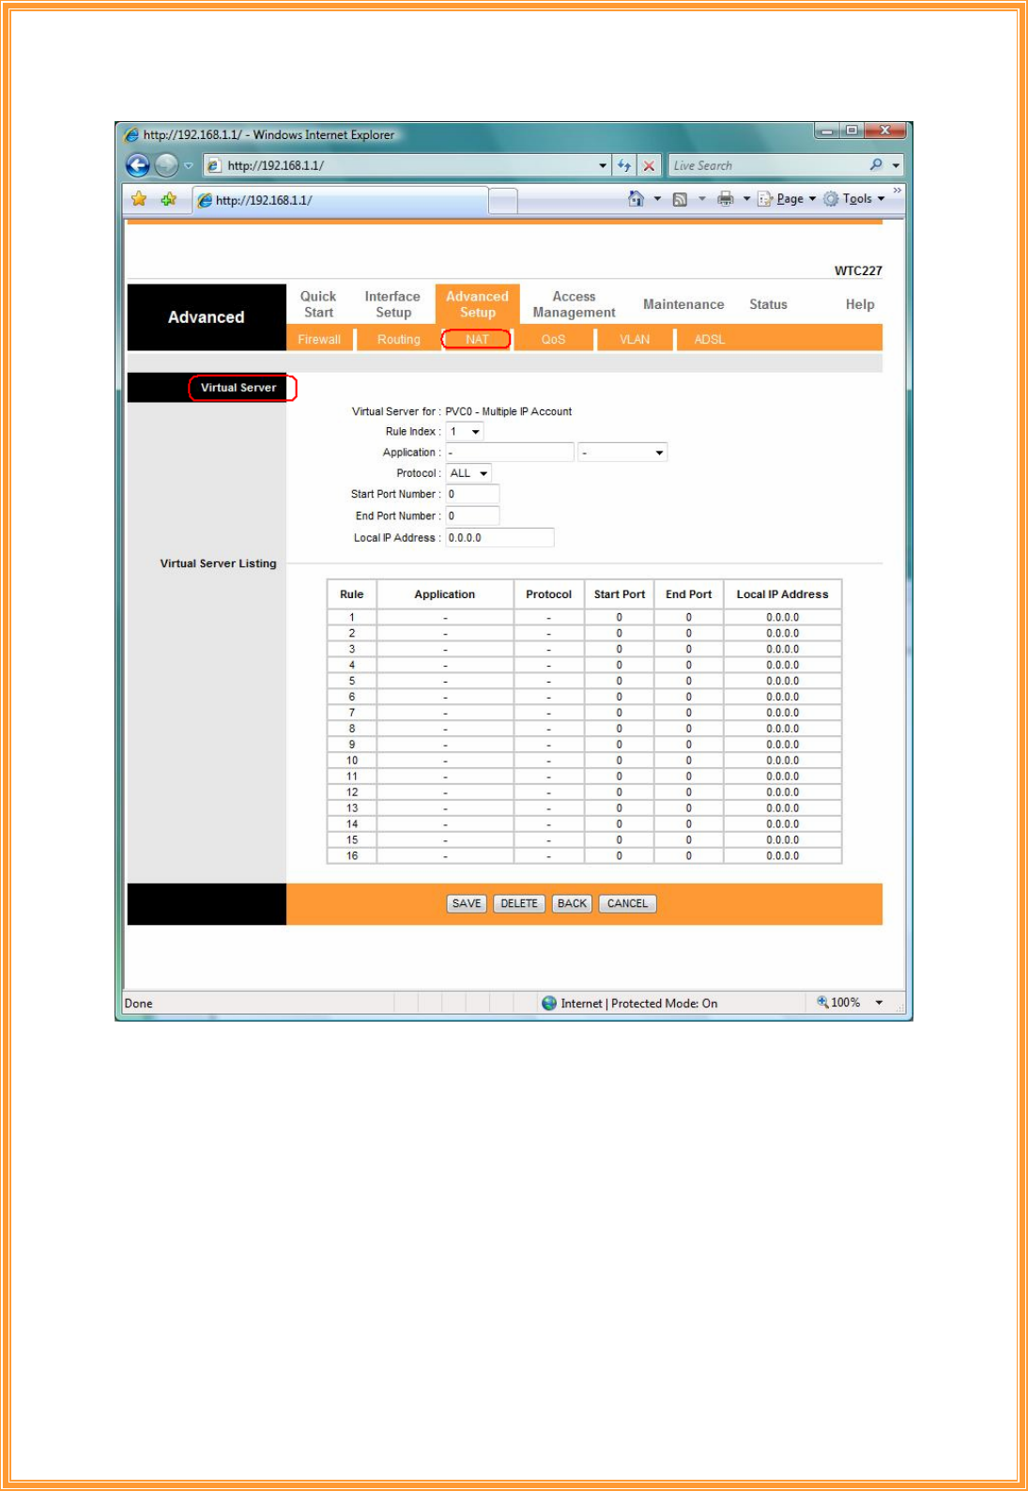Image resolution: width=1028 pixels, height=1491 pixels.
Task: Click the Live Search input box
Action: (x=765, y=165)
